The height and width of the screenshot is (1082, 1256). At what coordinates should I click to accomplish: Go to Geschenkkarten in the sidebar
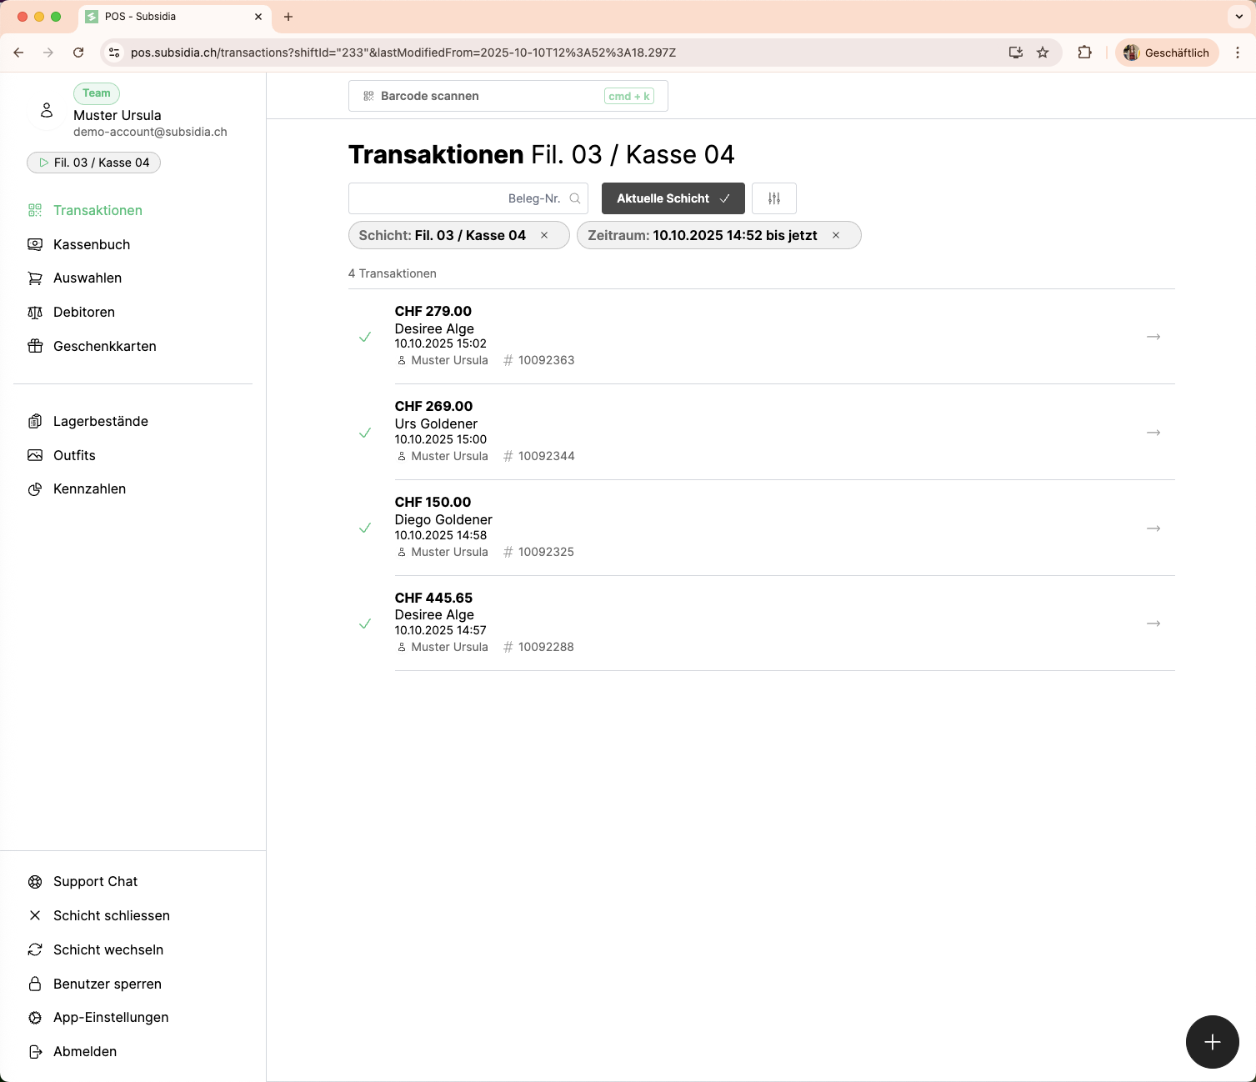[x=104, y=346]
